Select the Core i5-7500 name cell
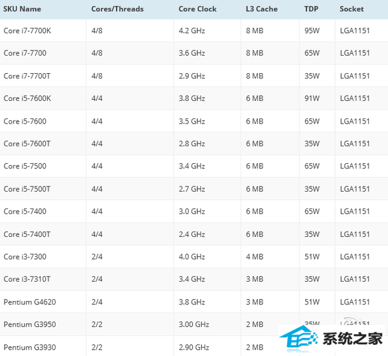The width and height of the screenshot is (388, 356). (25, 166)
